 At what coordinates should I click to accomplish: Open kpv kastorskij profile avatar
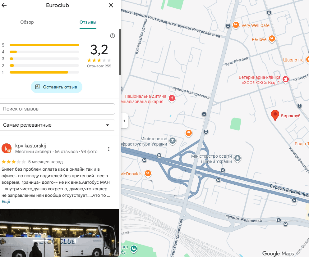click(x=6, y=148)
